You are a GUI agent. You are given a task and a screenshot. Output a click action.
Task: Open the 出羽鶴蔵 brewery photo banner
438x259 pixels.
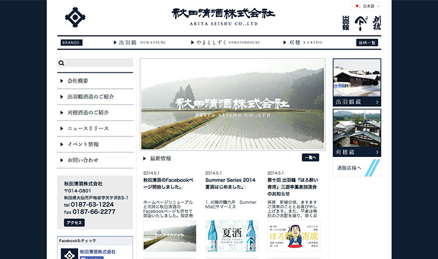[357, 83]
